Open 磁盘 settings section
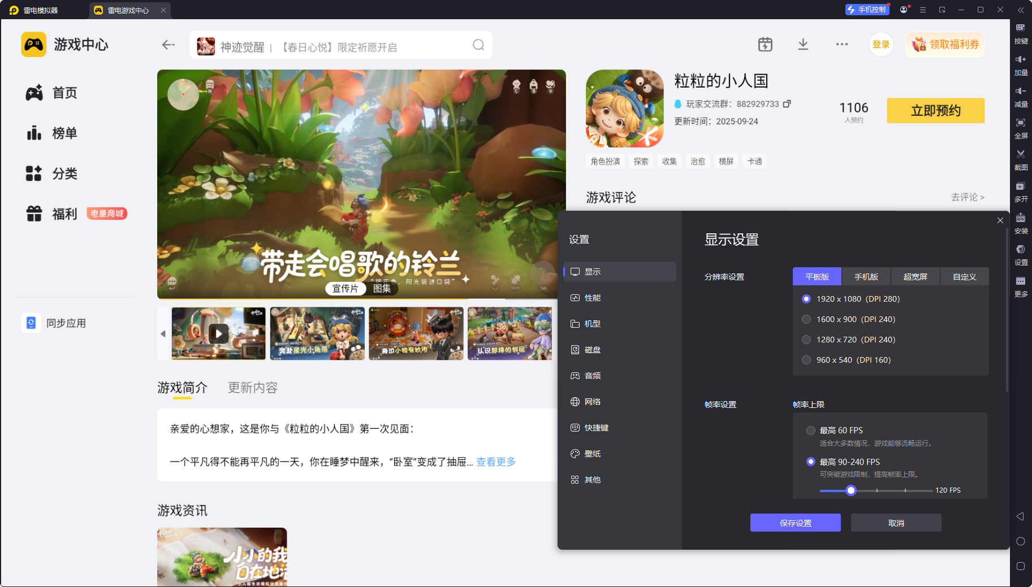Screen dimensions: 1032x587 [x=620, y=350]
